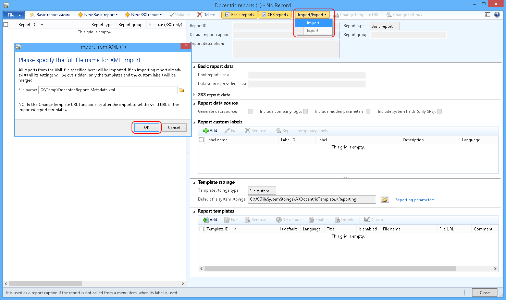Click the Report description text area
This screenshot has height=300, width=506.
click(x=286, y=49)
